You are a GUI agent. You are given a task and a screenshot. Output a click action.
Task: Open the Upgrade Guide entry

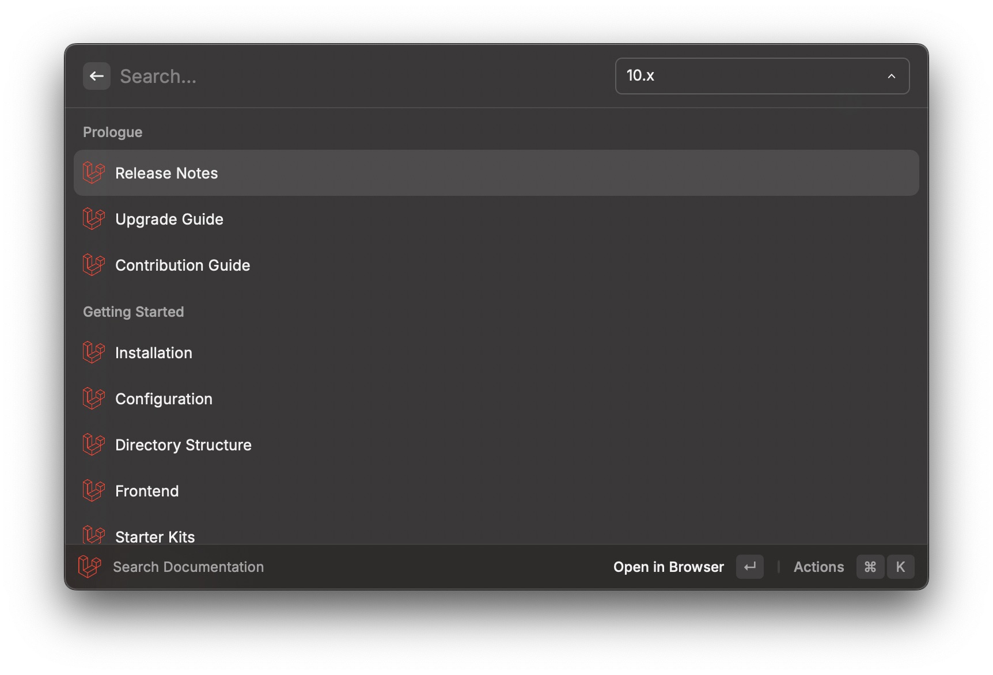pos(496,219)
